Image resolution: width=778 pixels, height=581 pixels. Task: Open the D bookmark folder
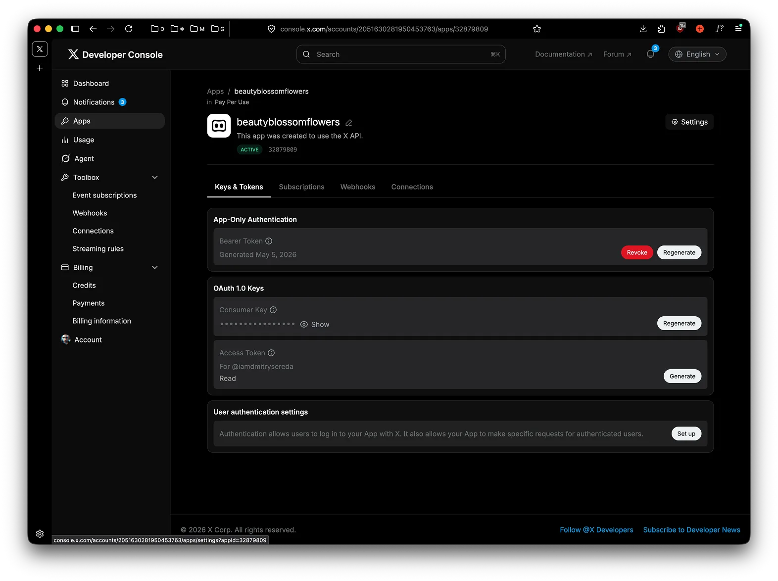pos(157,29)
